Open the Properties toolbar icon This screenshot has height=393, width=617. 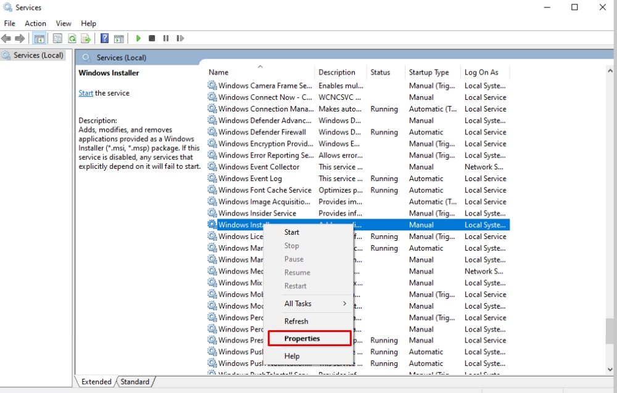[x=57, y=38]
